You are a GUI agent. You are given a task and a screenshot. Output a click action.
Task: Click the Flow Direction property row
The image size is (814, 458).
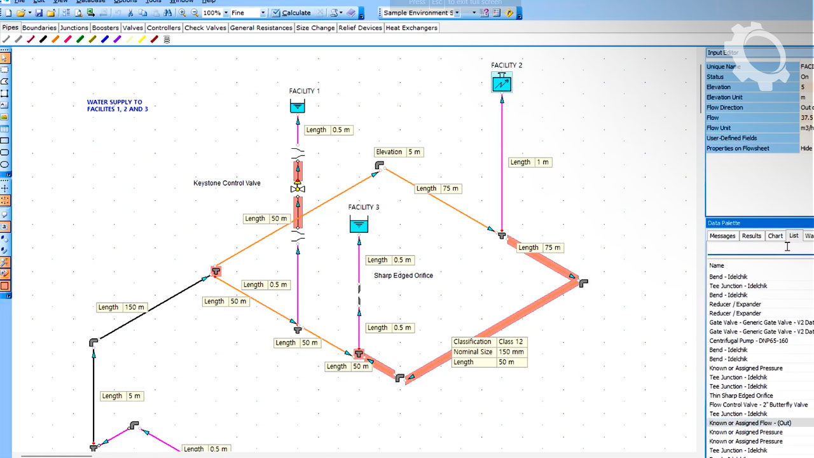point(760,108)
